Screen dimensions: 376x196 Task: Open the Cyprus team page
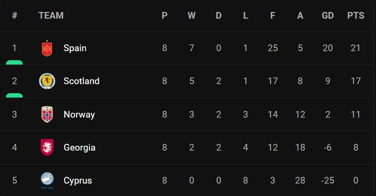pyautogui.click(x=77, y=181)
